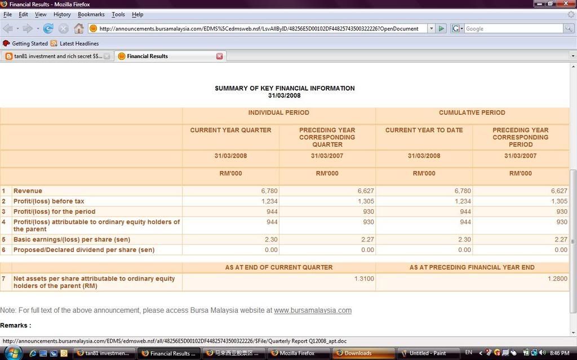This screenshot has height=360, width=577.
Task: Click the Reload page icon
Action: coord(48,28)
